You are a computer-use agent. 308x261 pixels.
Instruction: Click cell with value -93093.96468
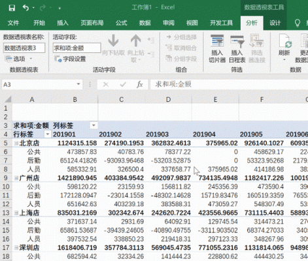(x=122, y=161)
